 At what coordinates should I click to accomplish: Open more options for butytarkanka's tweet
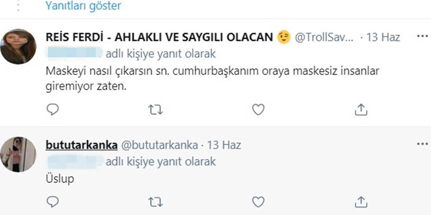[x=422, y=144]
